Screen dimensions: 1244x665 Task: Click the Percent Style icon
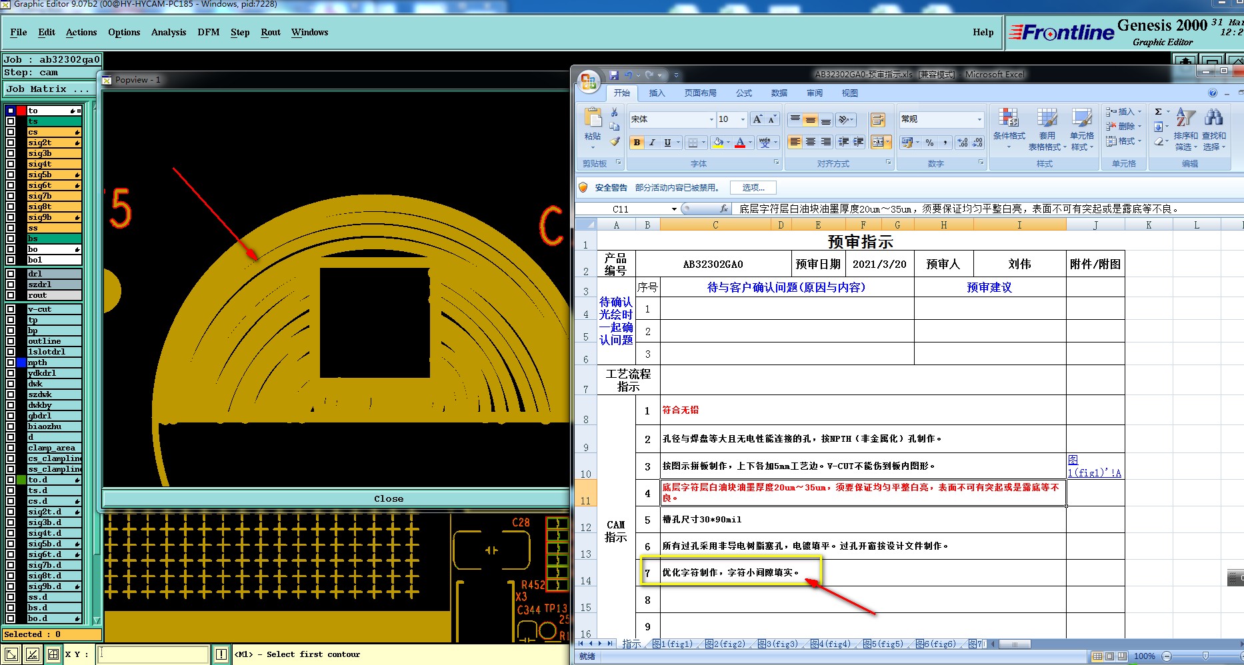pos(929,143)
